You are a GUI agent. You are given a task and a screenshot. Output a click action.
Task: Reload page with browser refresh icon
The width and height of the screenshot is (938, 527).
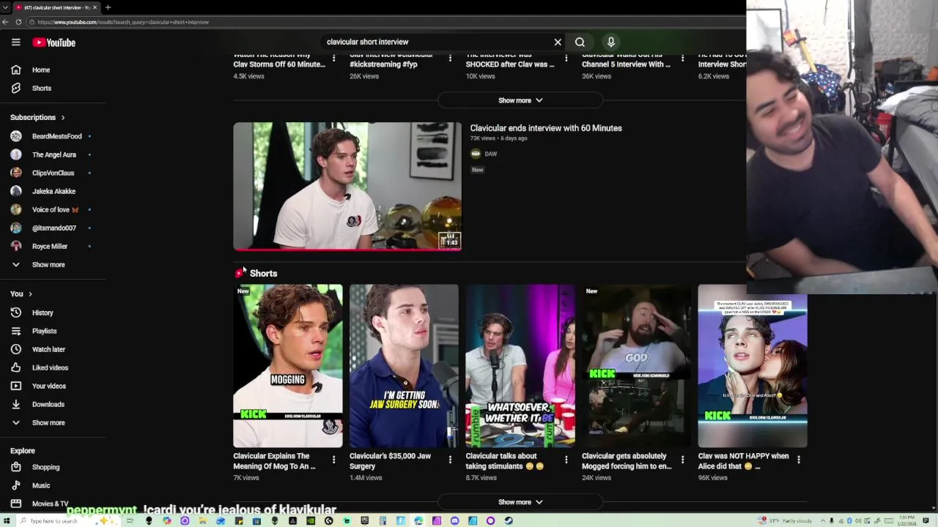click(18, 22)
